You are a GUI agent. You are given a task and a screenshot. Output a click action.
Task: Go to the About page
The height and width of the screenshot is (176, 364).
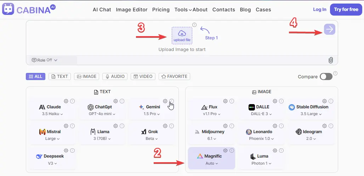point(200,10)
